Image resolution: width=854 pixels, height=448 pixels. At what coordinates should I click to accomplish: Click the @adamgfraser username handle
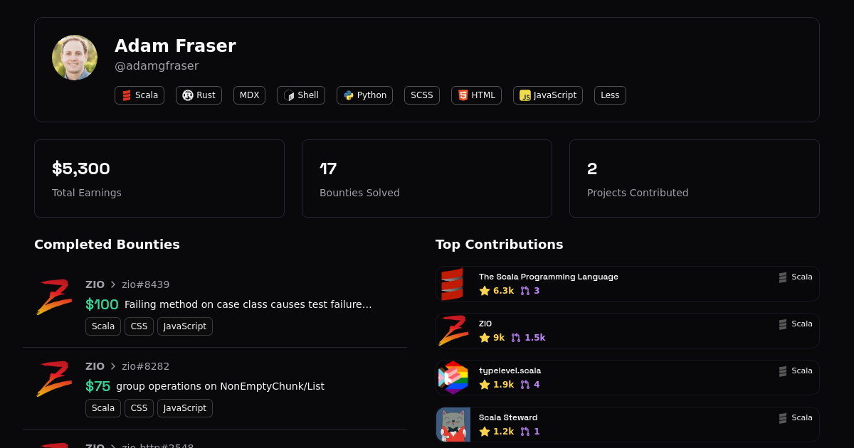(157, 66)
